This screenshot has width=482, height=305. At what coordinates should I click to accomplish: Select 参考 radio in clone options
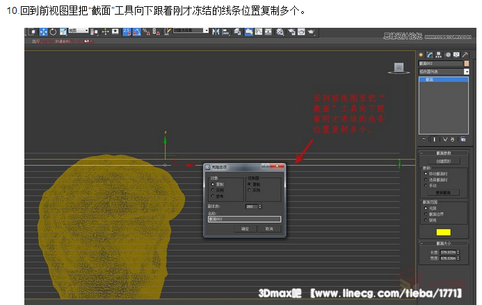point(213,195)
